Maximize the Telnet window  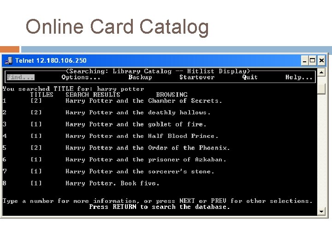[x=313, y=61]
